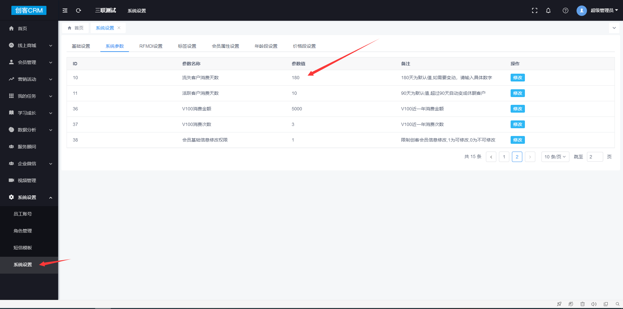The image size is (623, 309).
Task: Toggle fullscreen mode icon
Action: coord(535,10)
